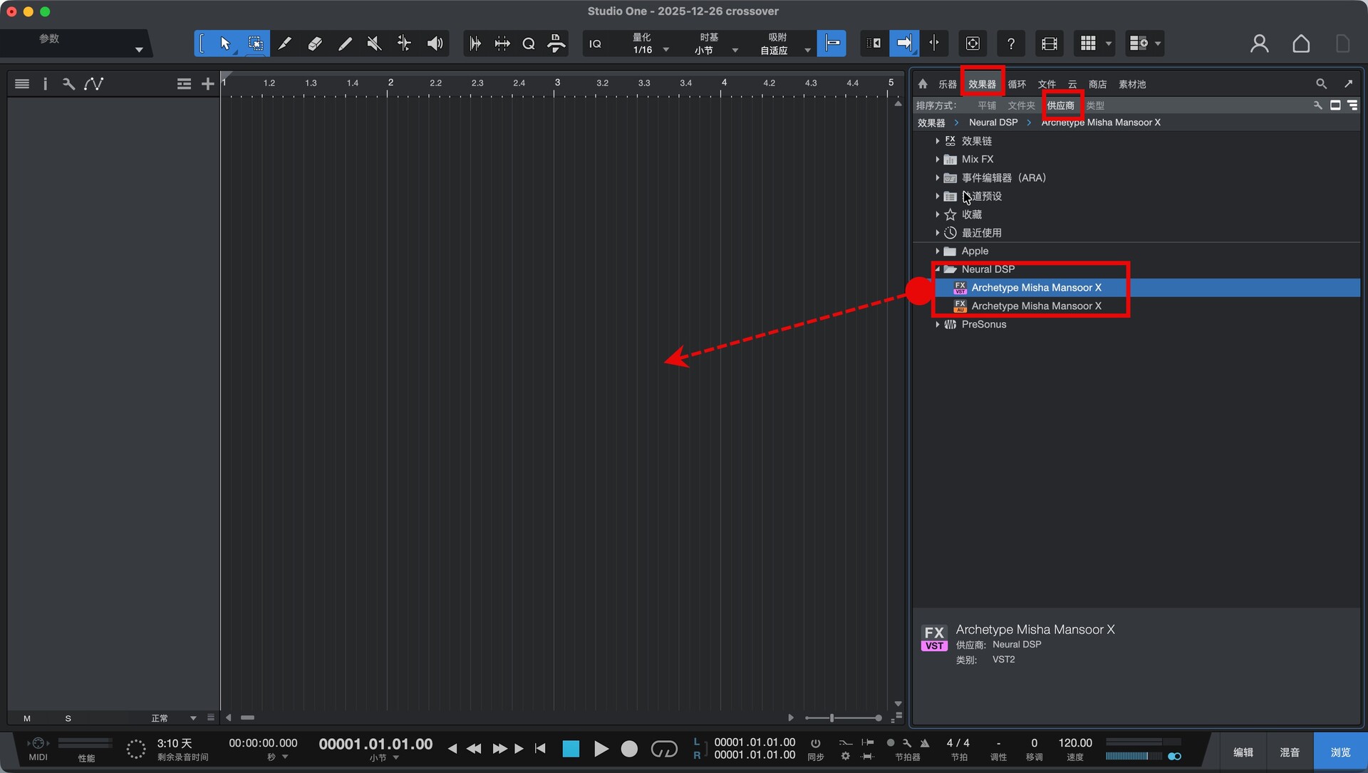Expand the Apple vendor folder
1368x773 pixels.
[937, 251]
